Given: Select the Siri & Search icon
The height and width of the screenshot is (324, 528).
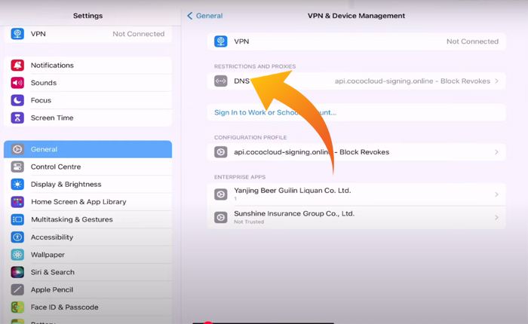Looking at the screenshot, I should coord(17,272).
